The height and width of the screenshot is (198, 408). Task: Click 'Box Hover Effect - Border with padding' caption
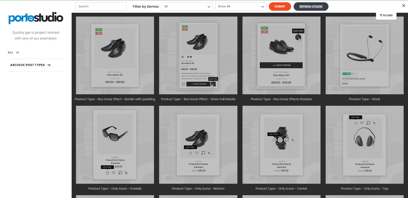pyautogui.click(x=115, y=99)
